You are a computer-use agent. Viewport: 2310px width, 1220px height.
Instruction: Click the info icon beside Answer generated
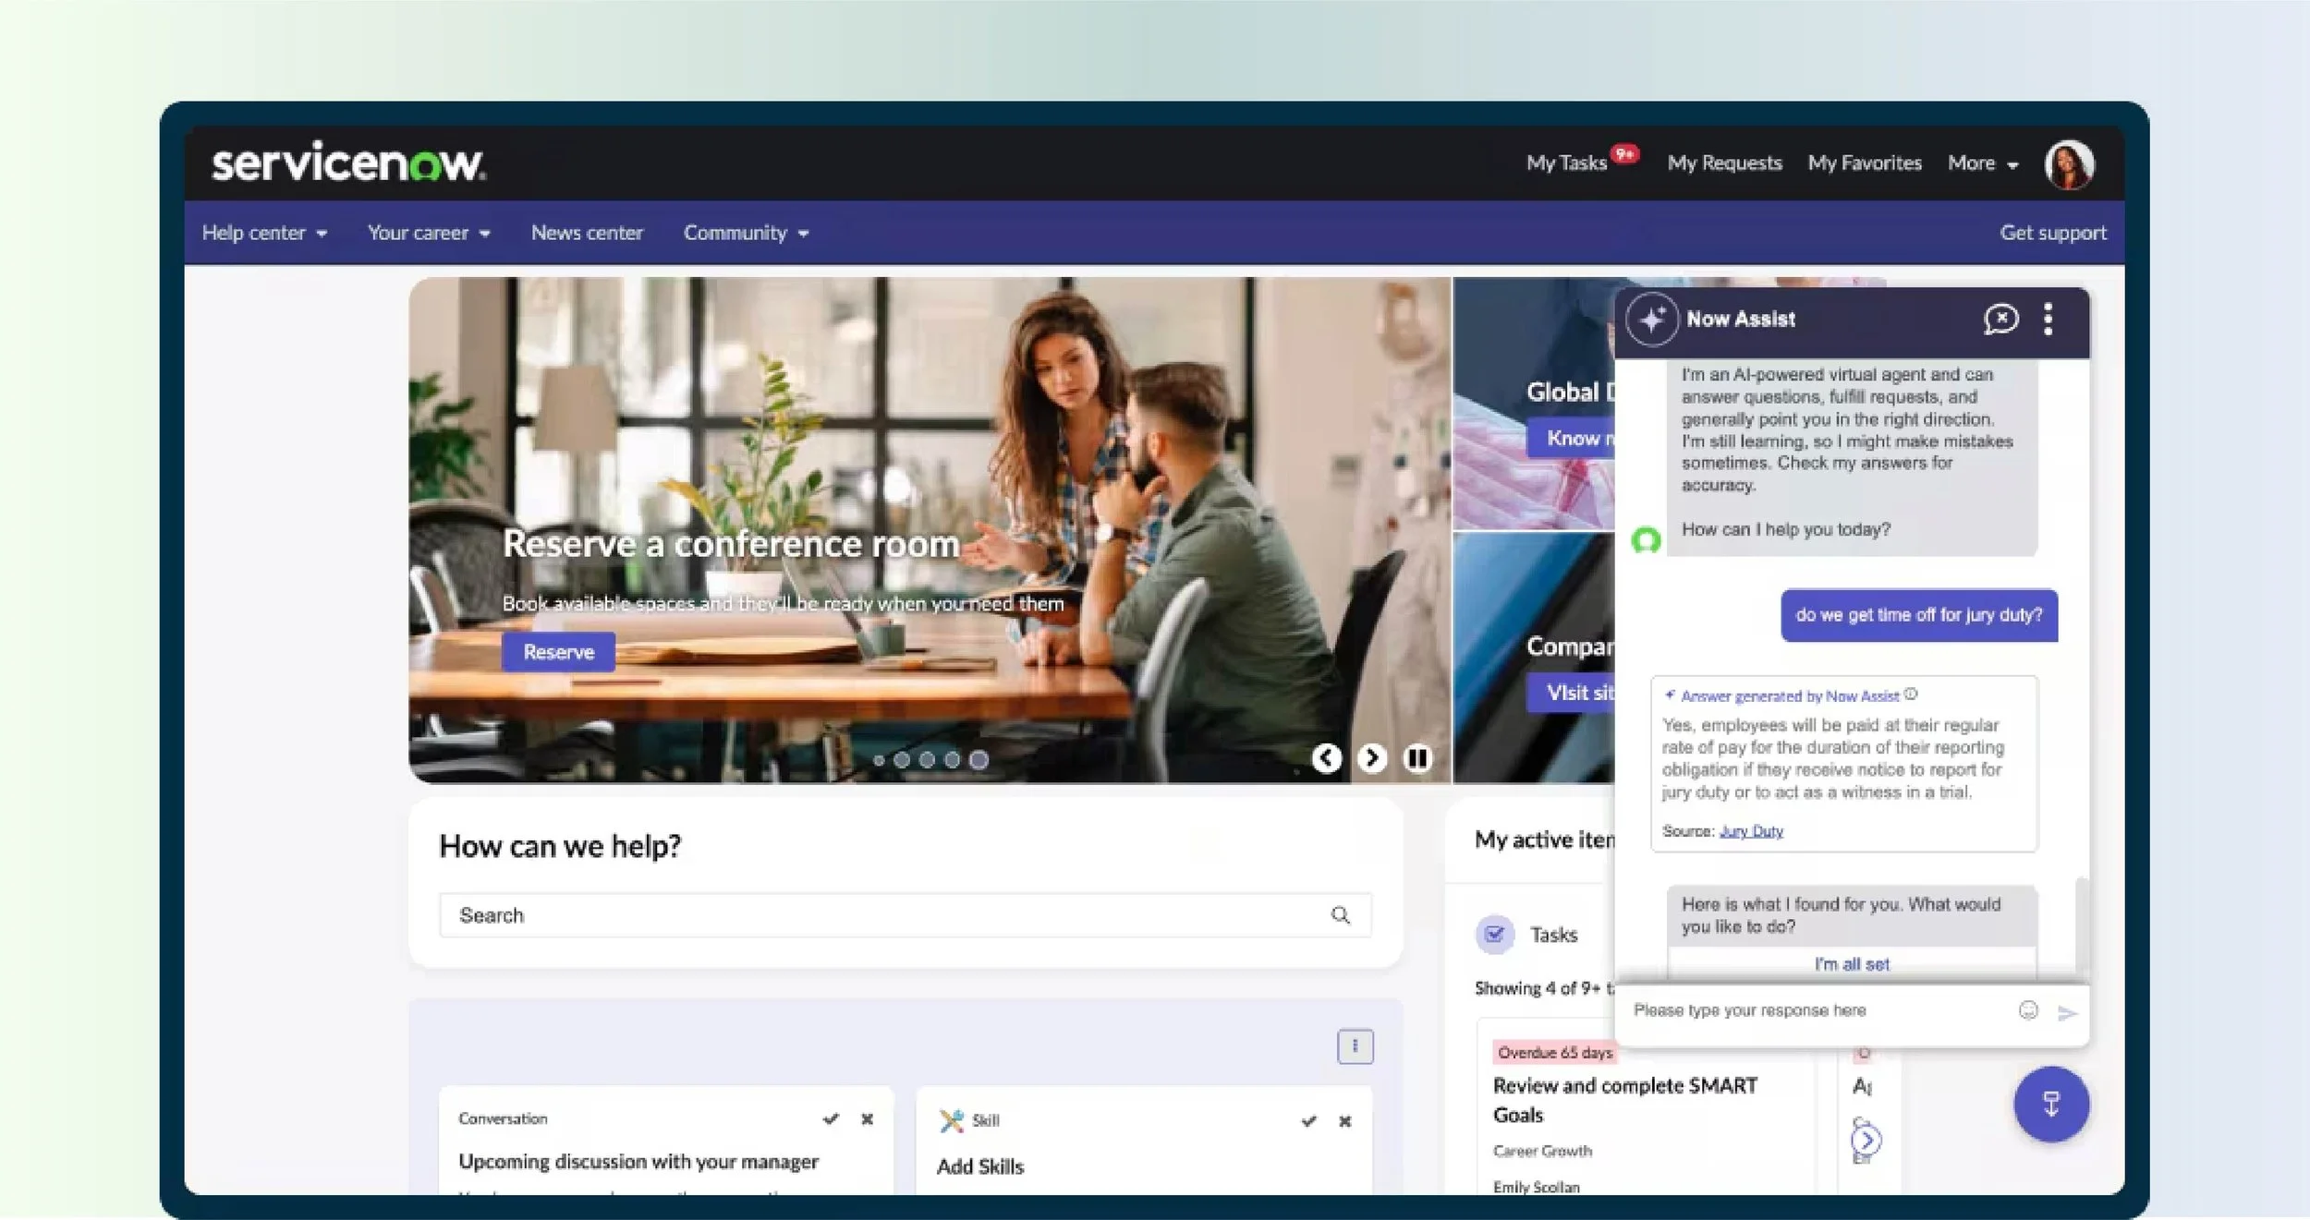click(1912, 695)
